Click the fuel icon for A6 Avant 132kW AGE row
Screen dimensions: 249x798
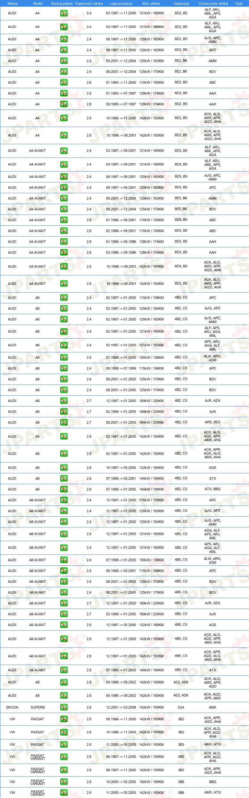(x=64, y=625)
